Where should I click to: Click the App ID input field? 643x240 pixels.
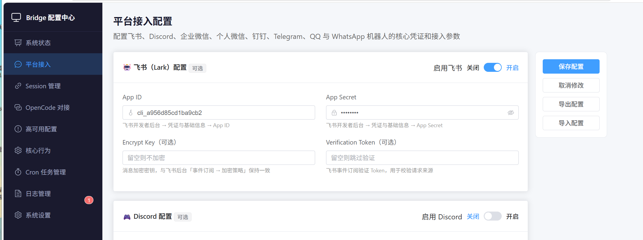pos(219,113)
